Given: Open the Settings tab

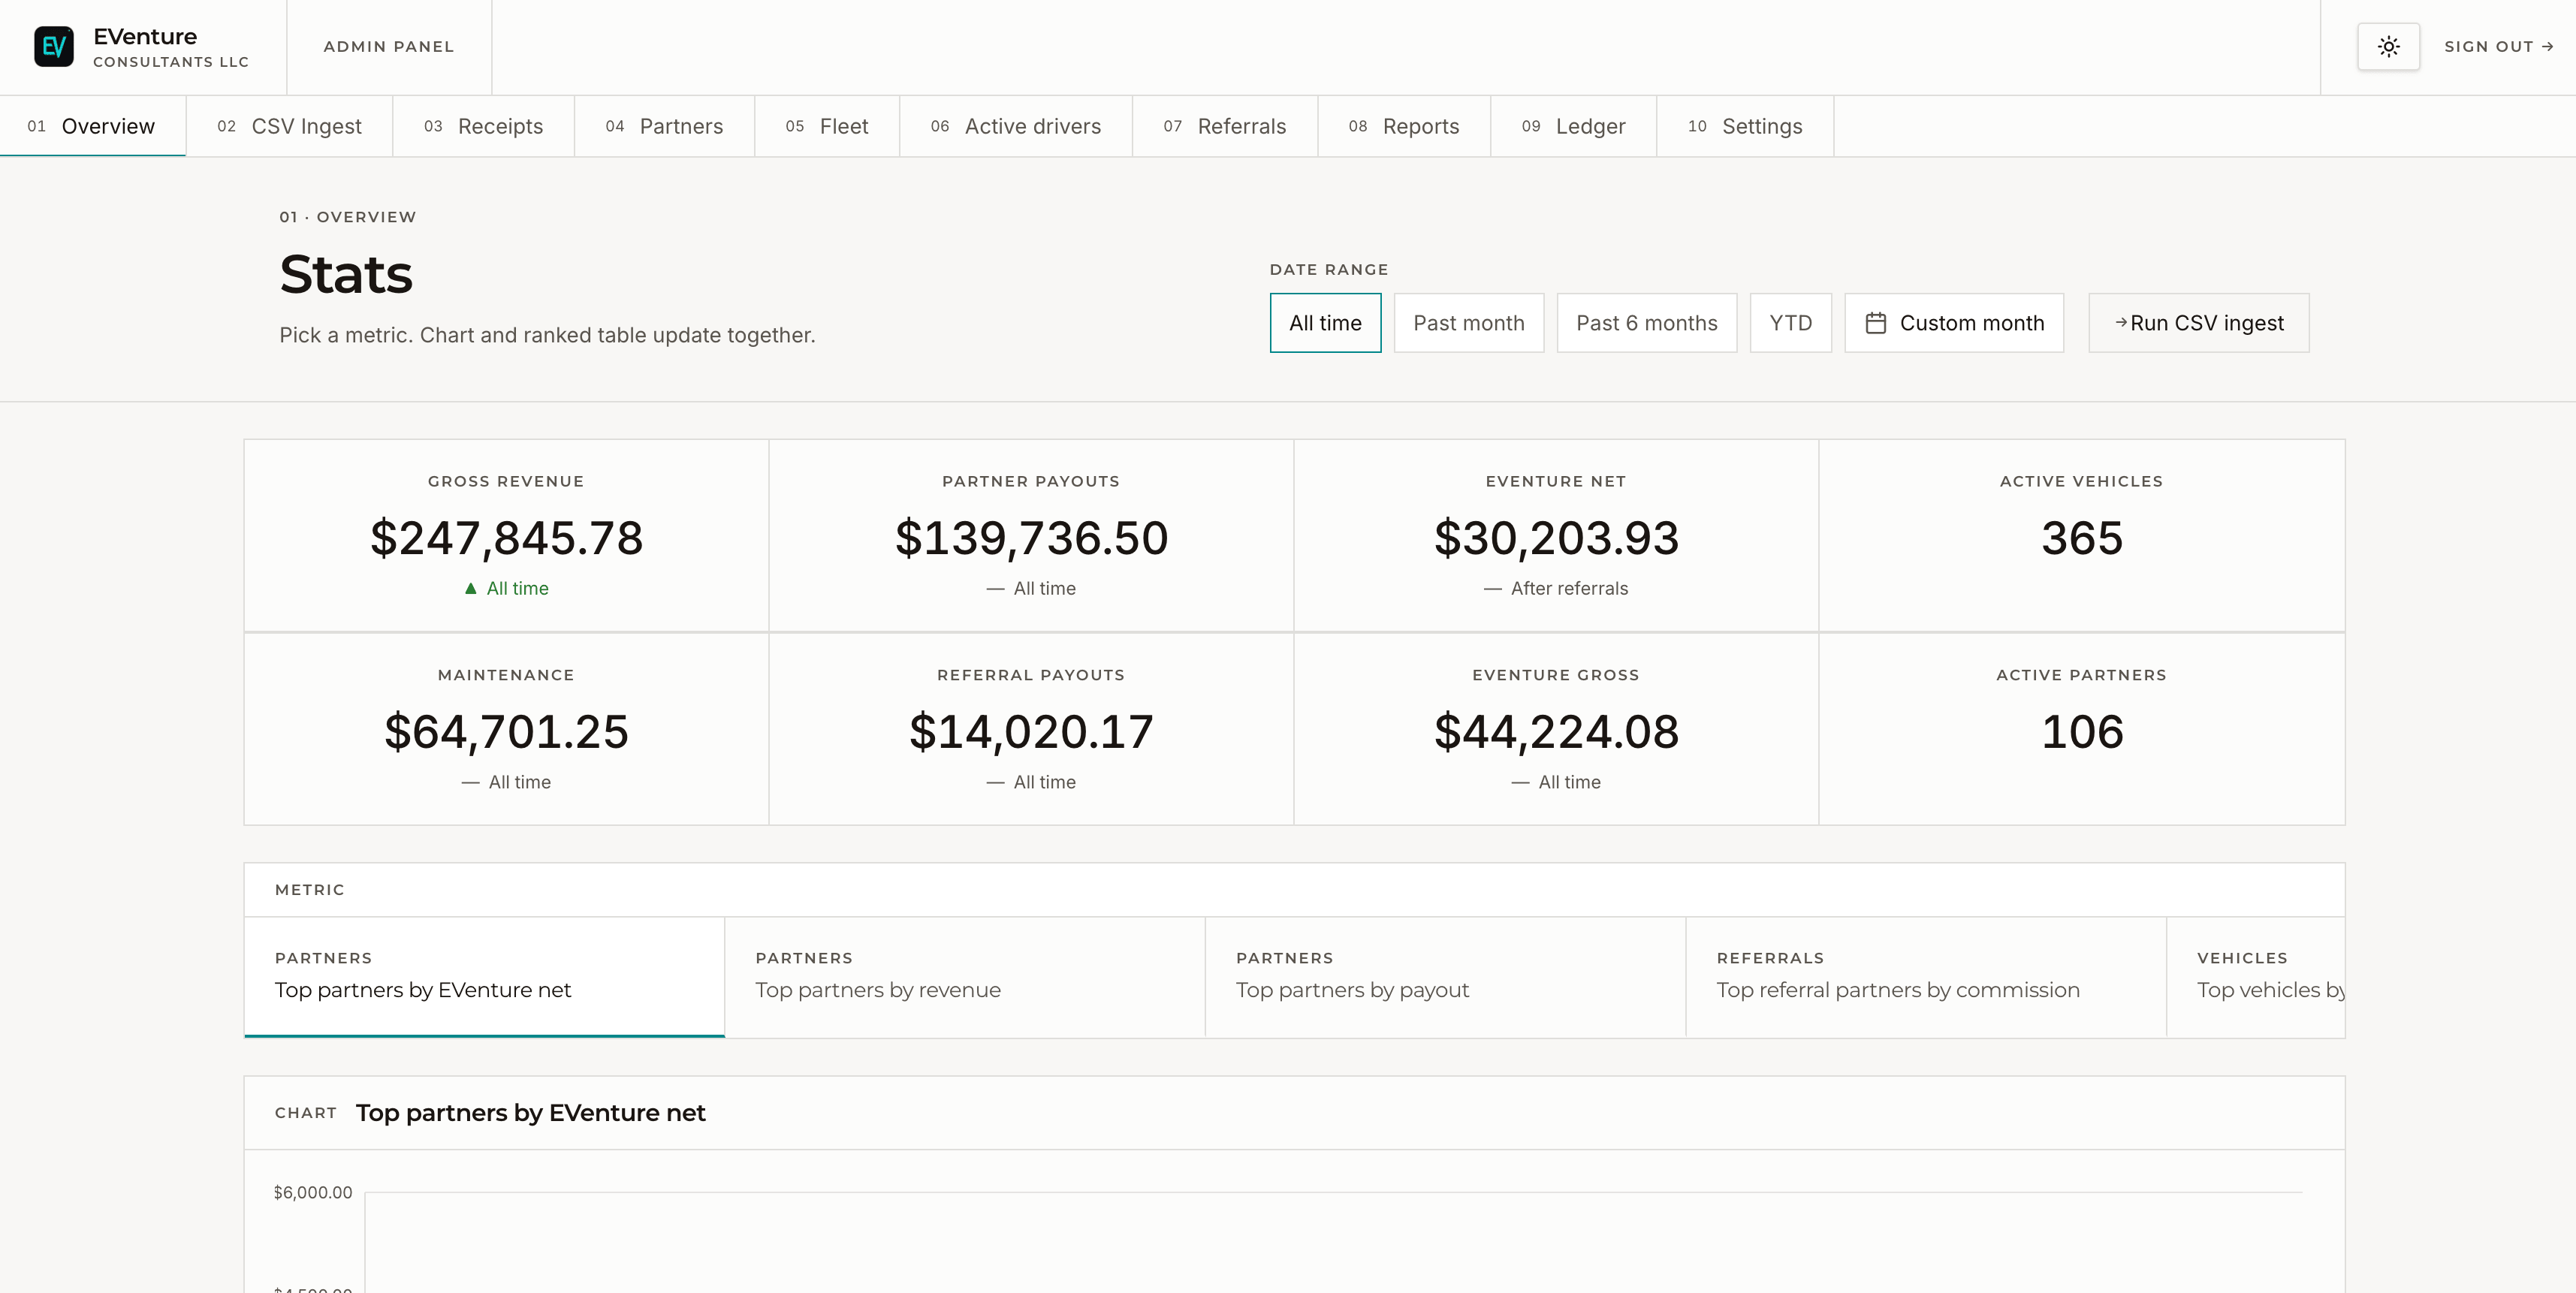Looking at the screenshot, I should coord(1745,126).
